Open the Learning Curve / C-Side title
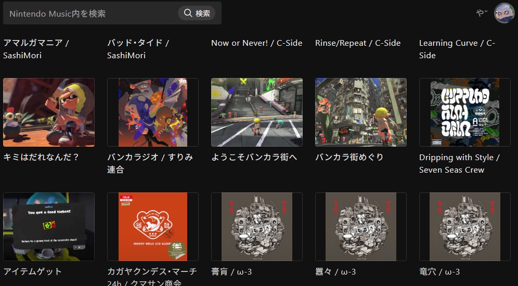Image resolution: width=518 pixels, height=286 pixels. 457,49
